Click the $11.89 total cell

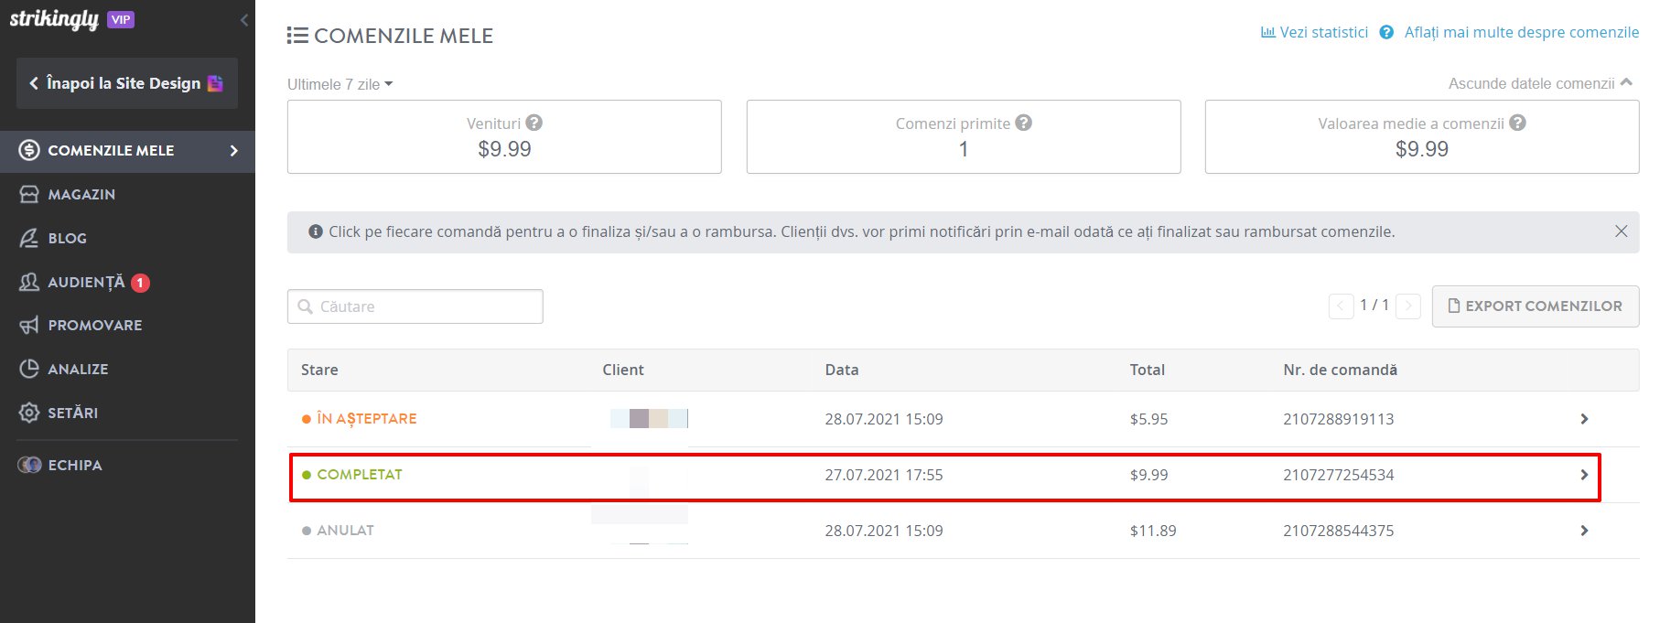pyautogui.click(x=1153, y=531)
